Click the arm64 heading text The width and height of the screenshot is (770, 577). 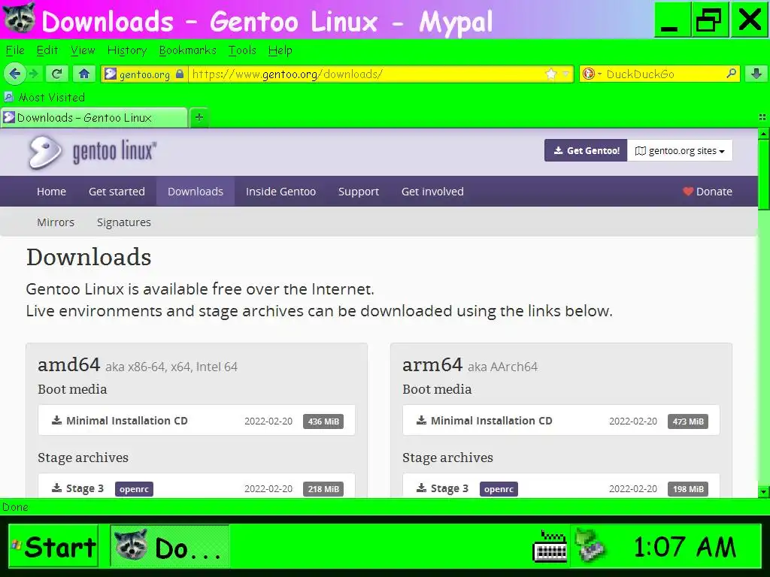(x=432, y=364)
